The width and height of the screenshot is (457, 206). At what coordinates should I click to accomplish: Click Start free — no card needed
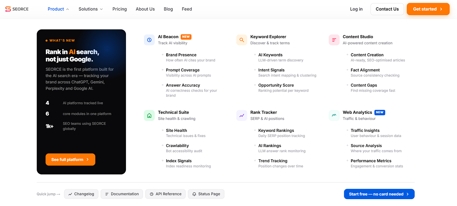[x=379, y=194]
